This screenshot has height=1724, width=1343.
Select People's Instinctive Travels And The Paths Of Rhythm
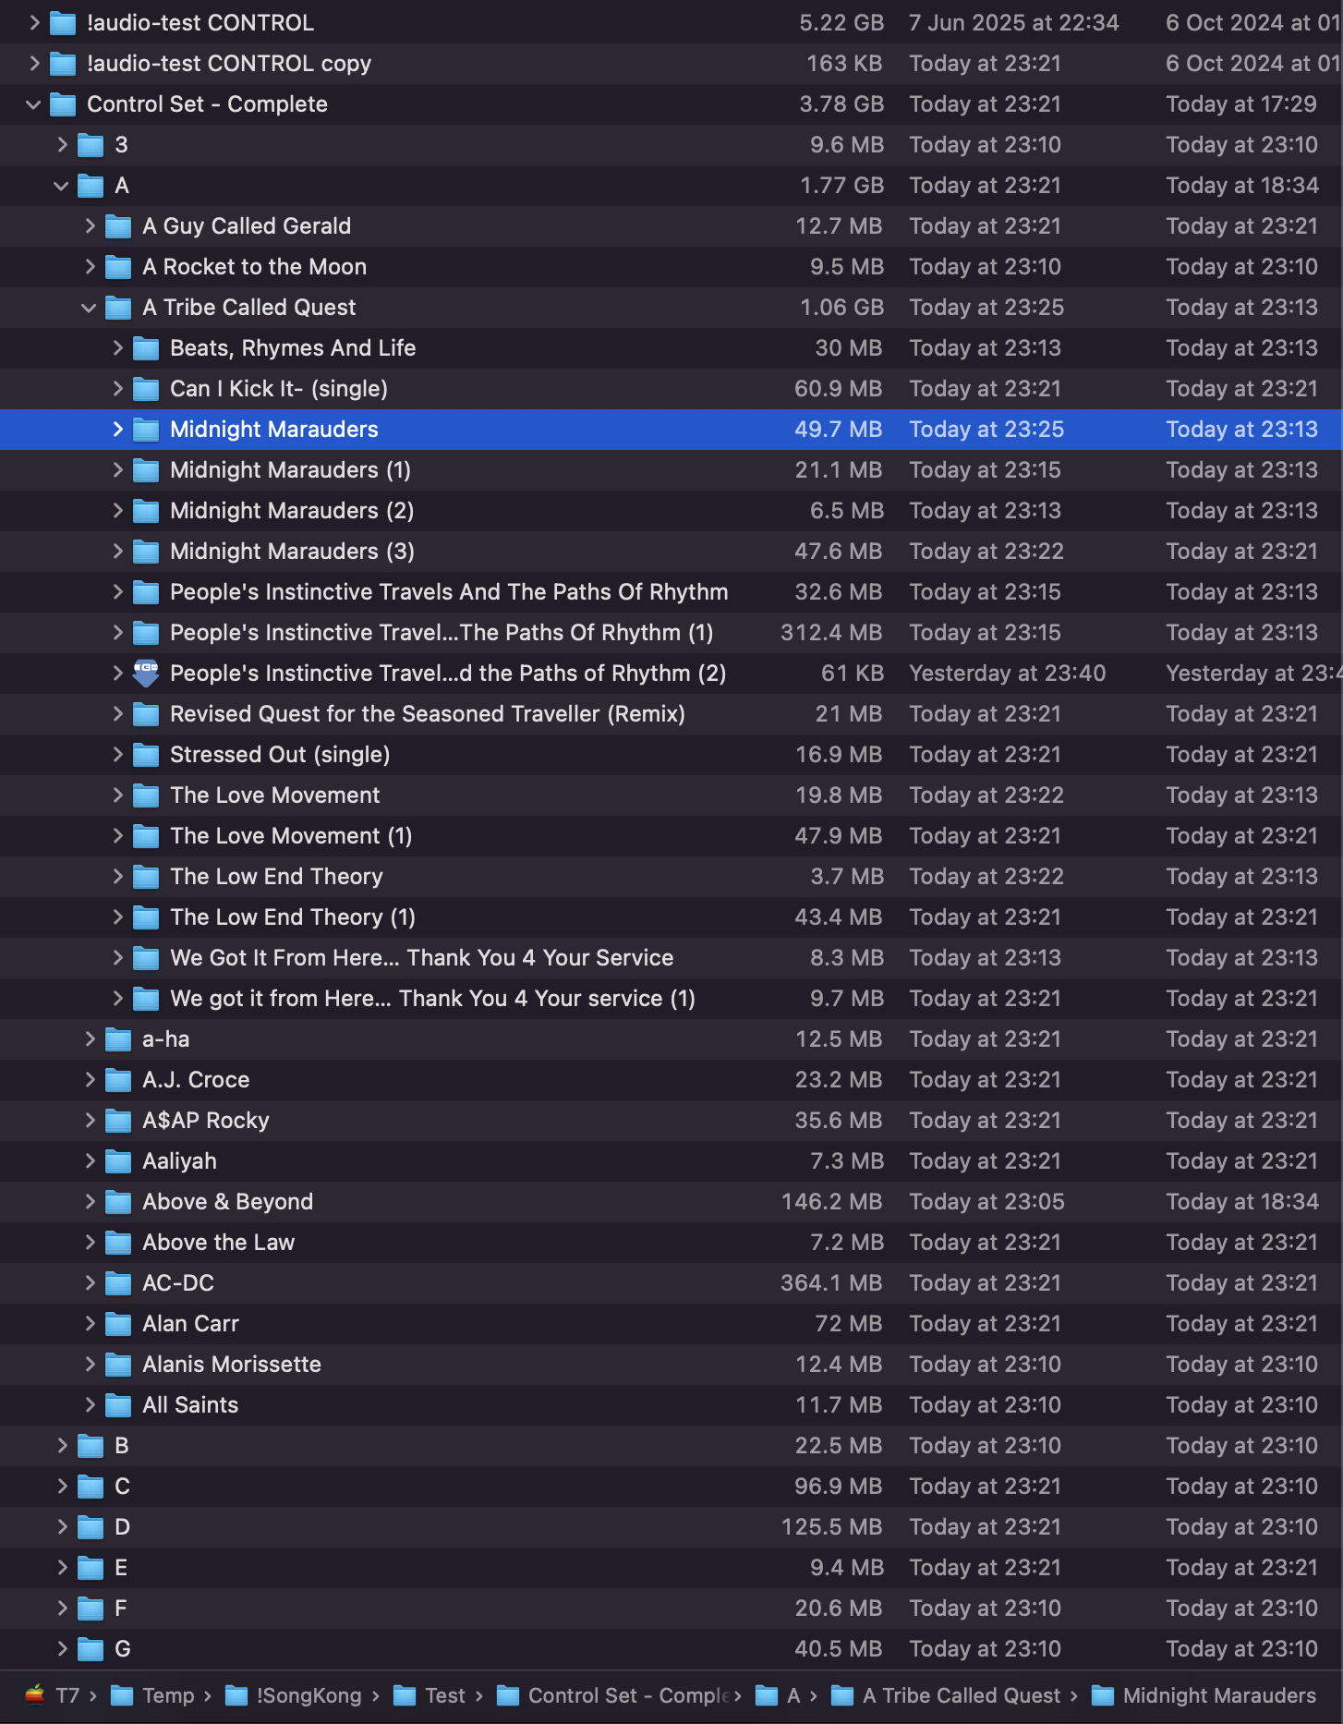[x=671, y=592]
